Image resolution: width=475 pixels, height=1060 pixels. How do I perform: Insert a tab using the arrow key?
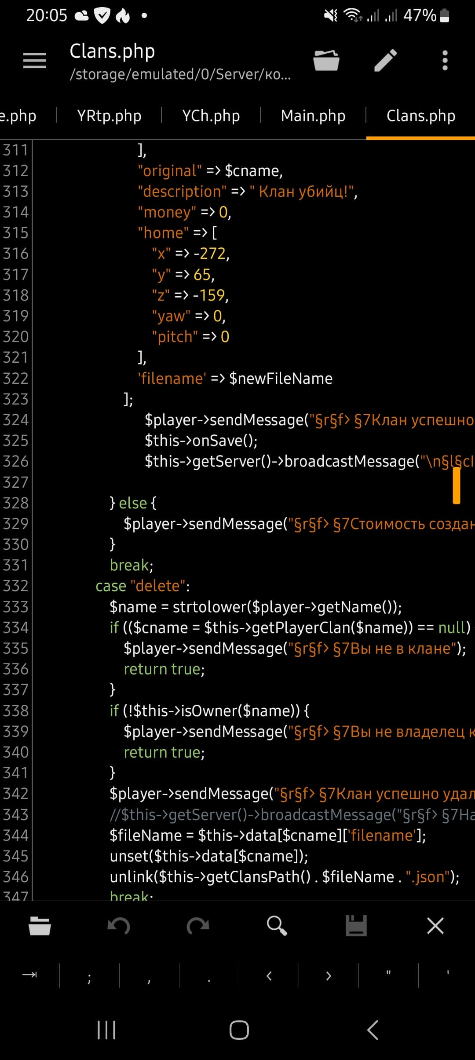click(x=30, y=975)
